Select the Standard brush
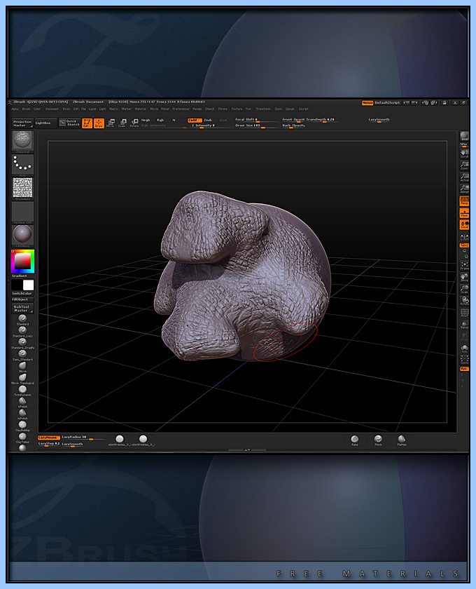Screen dimensions: 476x589 pyautogui.click(x=22, y=320)
